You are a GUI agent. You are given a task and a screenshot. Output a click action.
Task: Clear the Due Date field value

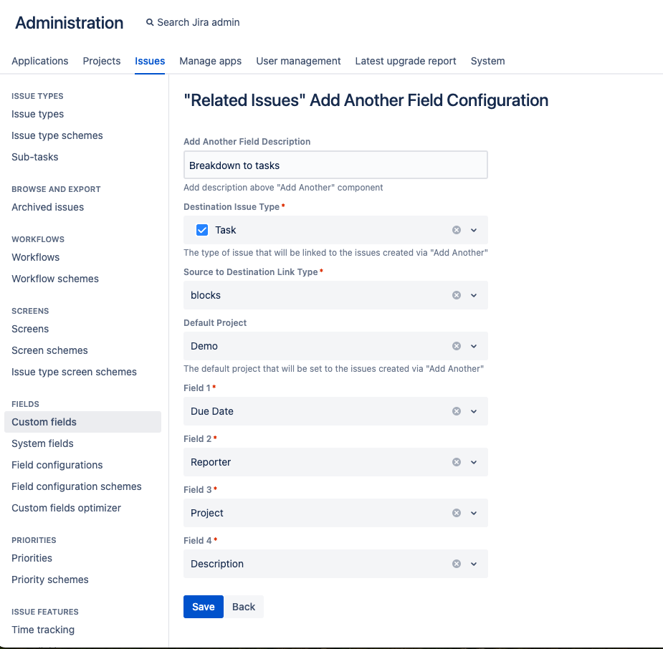point(457,411)
